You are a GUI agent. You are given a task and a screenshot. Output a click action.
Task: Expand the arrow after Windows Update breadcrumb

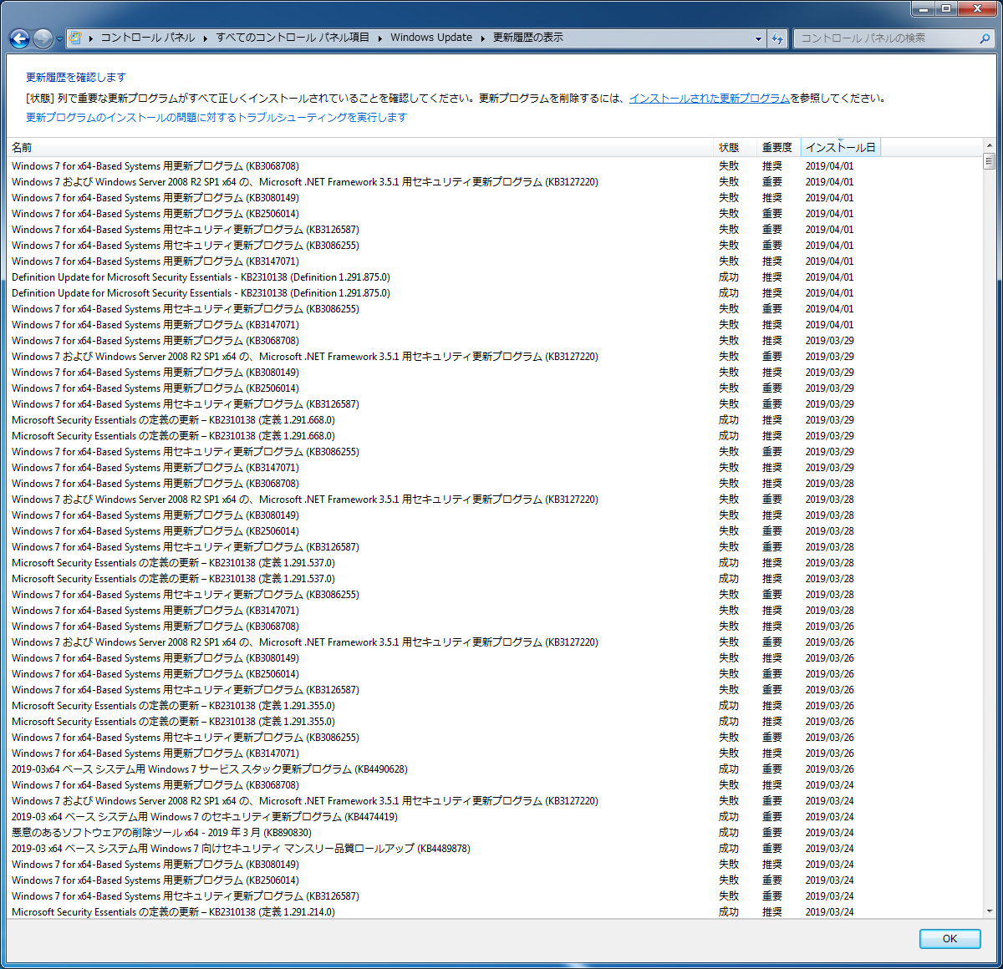482,38
